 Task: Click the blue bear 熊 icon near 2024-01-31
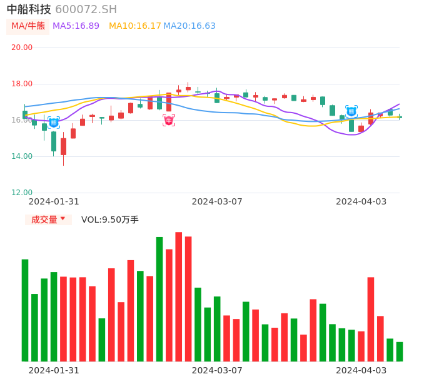point(54,123)
